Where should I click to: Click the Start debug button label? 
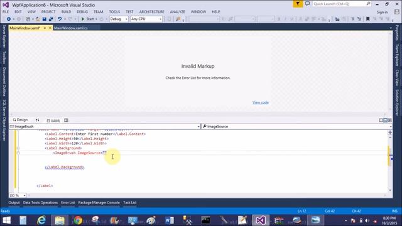(90, 19)
